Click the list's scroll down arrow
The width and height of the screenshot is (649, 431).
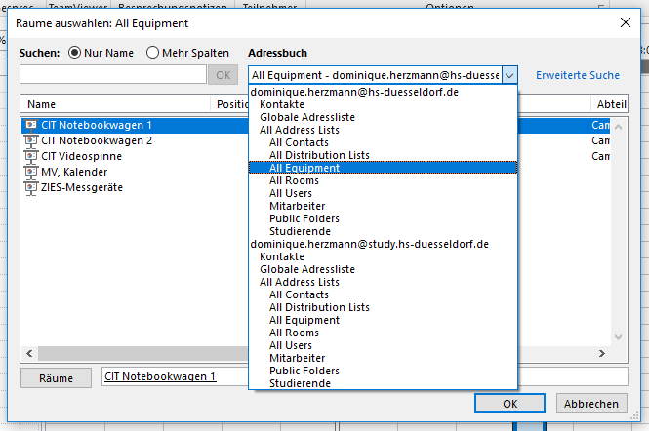619,337
